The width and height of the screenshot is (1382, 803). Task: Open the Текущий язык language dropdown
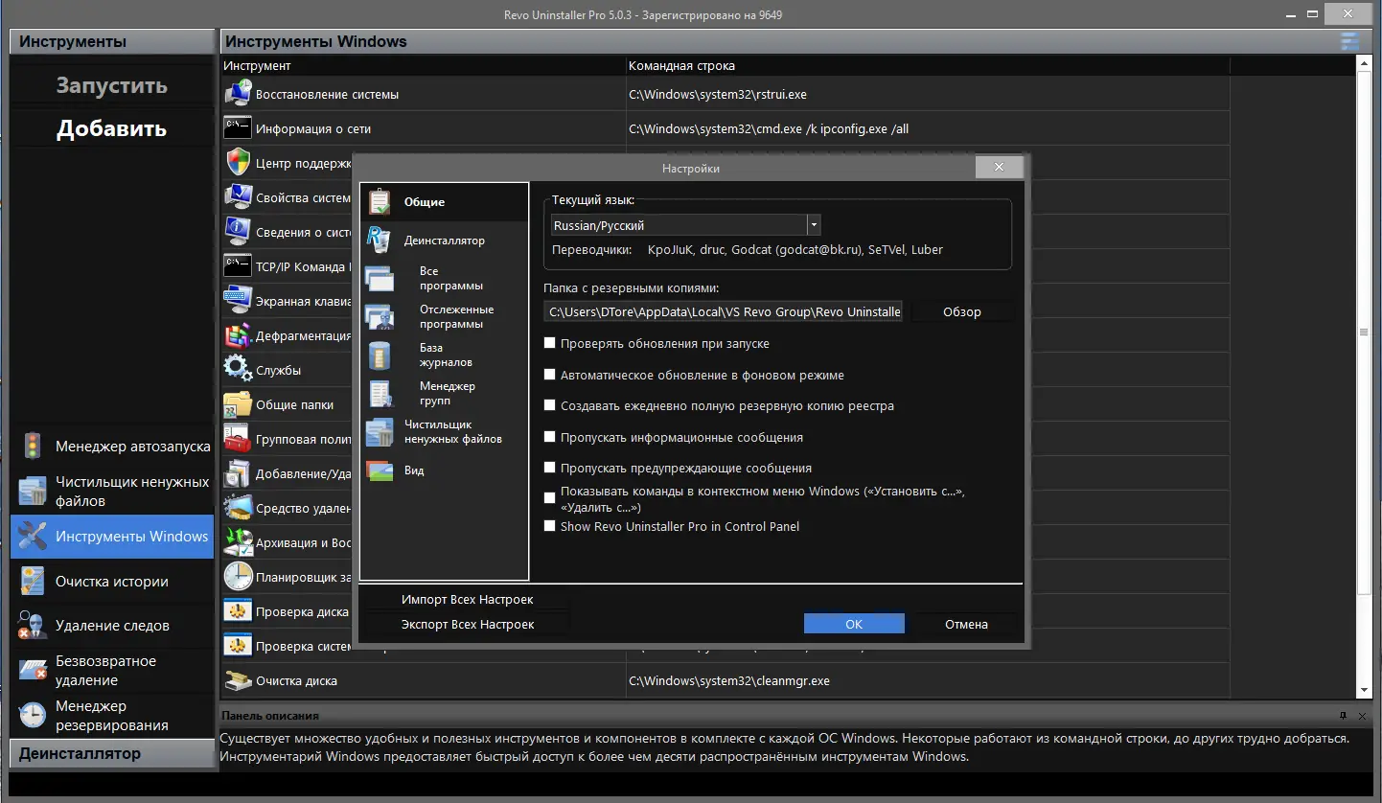click(814, 225)
